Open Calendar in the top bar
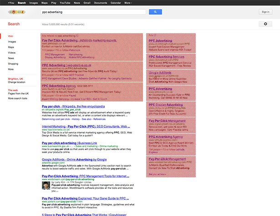 (x=116, y=3)
